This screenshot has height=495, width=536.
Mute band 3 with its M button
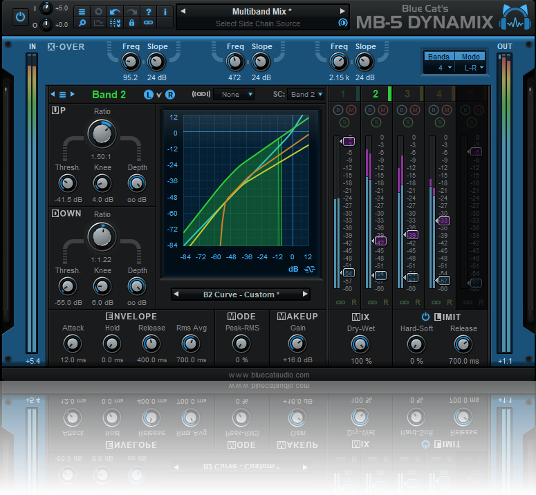(x=415, y=110)
